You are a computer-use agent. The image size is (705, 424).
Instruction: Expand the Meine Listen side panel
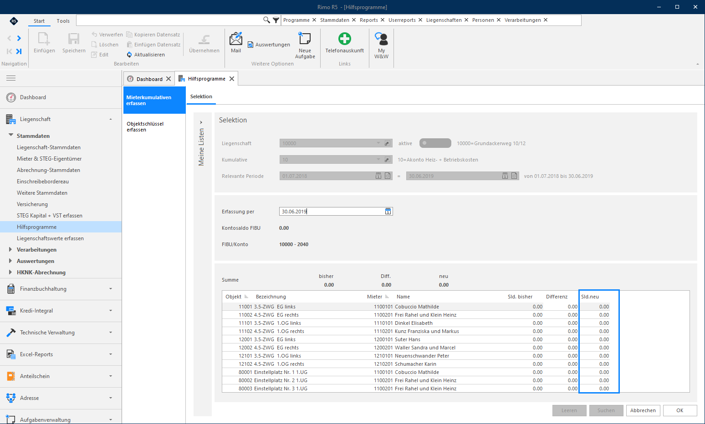201,122
